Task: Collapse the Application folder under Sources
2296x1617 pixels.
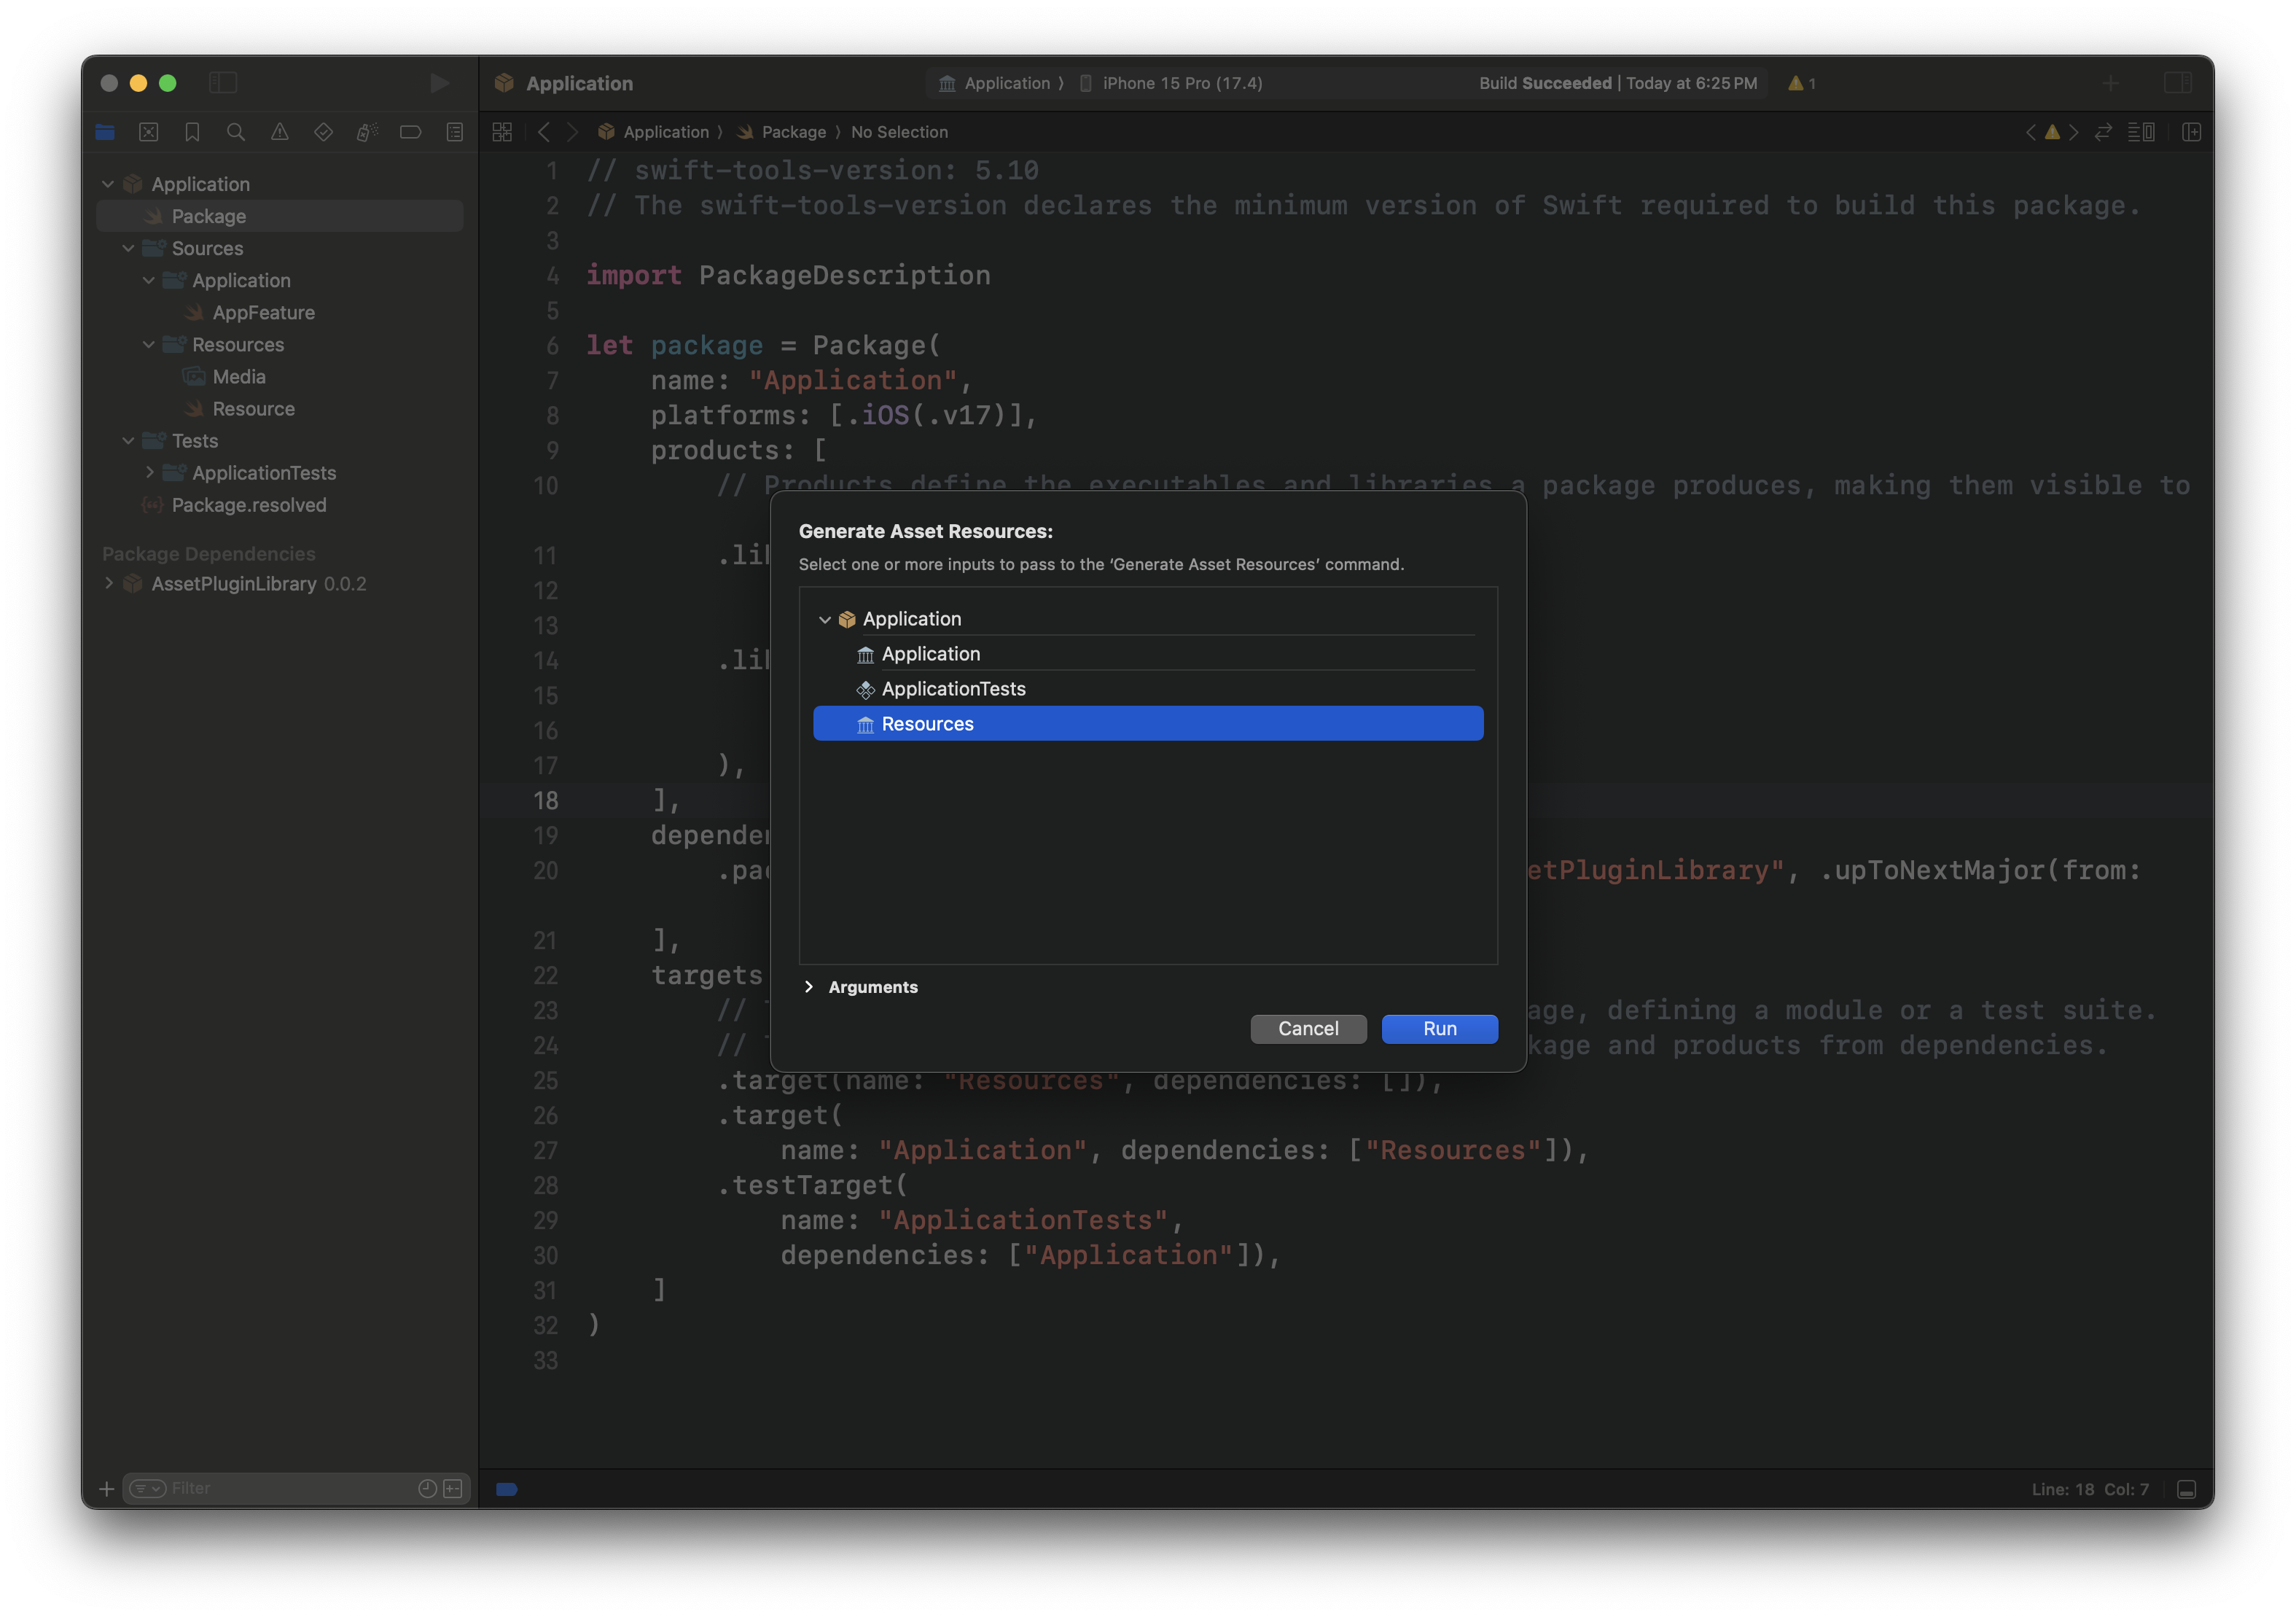Action: pyautogui.click(x=149, y=280)
